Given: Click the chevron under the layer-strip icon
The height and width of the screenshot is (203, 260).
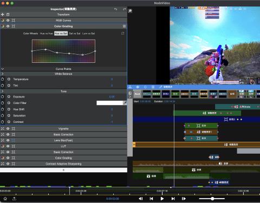Looking at the screenshot, I should (130, 97).
